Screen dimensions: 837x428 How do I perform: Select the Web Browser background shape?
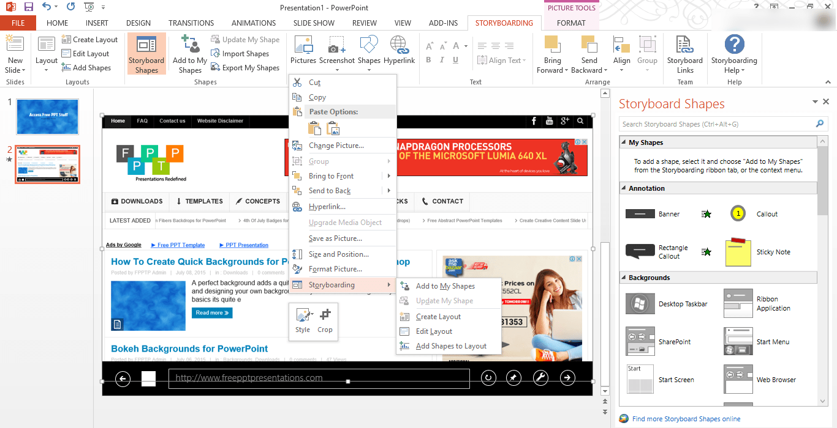click(760, 380)
